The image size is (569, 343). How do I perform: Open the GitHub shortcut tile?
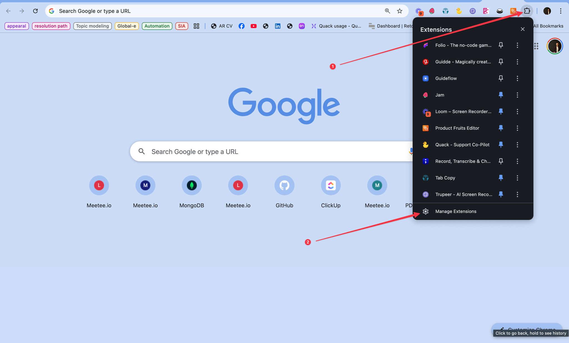[x=284, y=186]
